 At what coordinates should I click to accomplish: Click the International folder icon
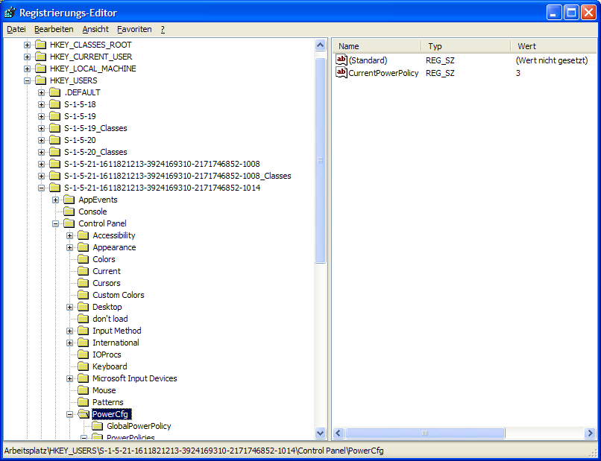coord(84,343)
